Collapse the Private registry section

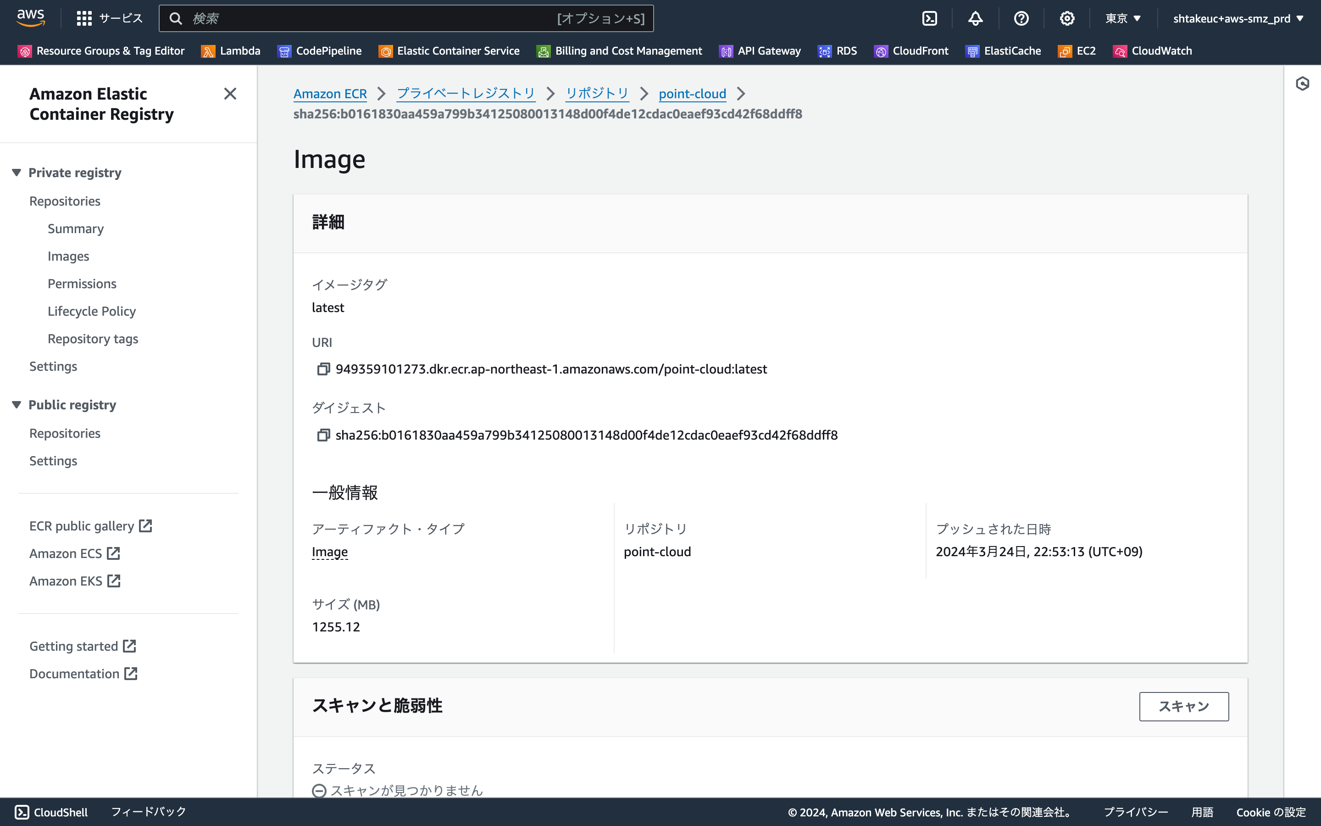click(x=17, y=173)
